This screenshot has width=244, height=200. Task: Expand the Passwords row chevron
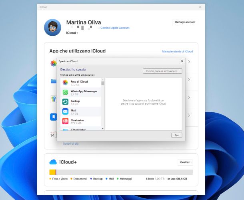coord(189,97)
